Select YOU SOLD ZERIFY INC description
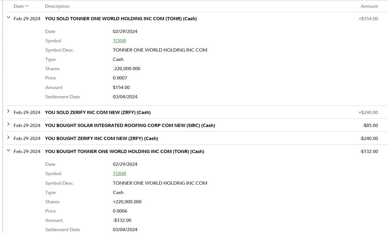Screen dimensions: 388x233 pos(98,112)
